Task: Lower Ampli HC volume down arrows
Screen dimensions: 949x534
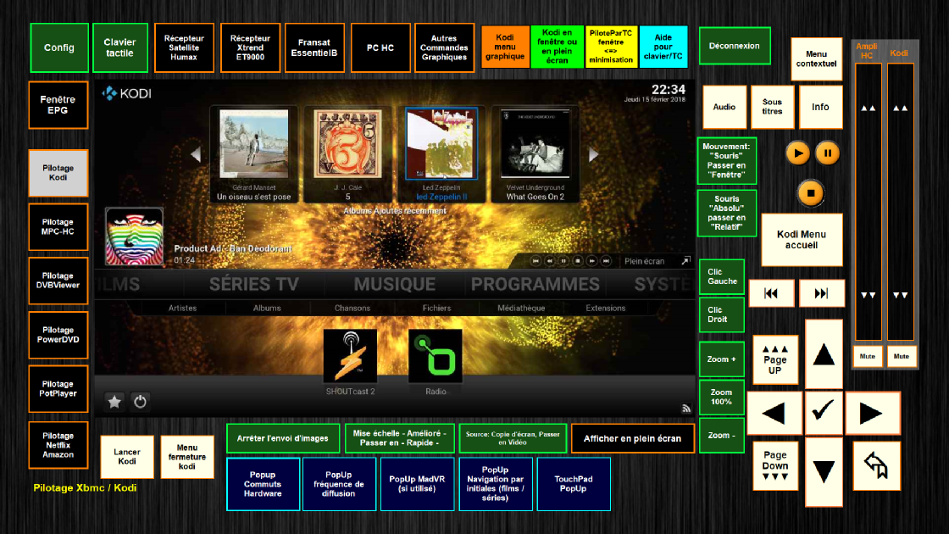Action: click(x=868, y=295)
